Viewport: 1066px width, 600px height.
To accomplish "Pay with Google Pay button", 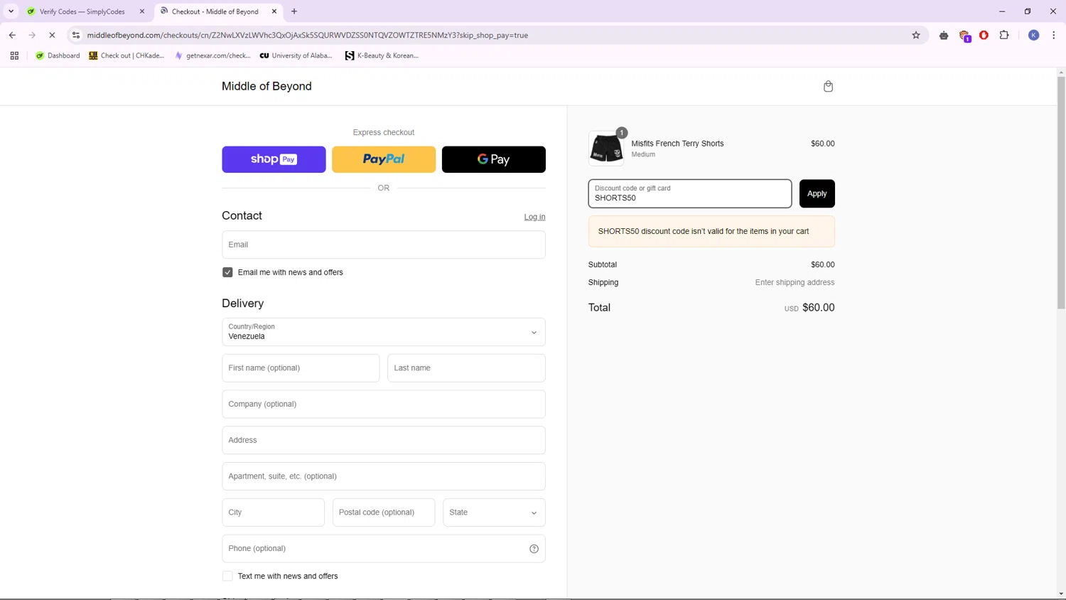I will click(x=494, y=159).
